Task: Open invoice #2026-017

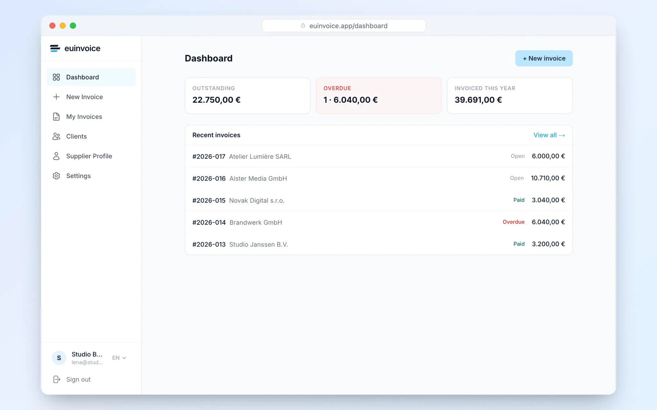Action: pyautogui.click(x=379, y=156)
